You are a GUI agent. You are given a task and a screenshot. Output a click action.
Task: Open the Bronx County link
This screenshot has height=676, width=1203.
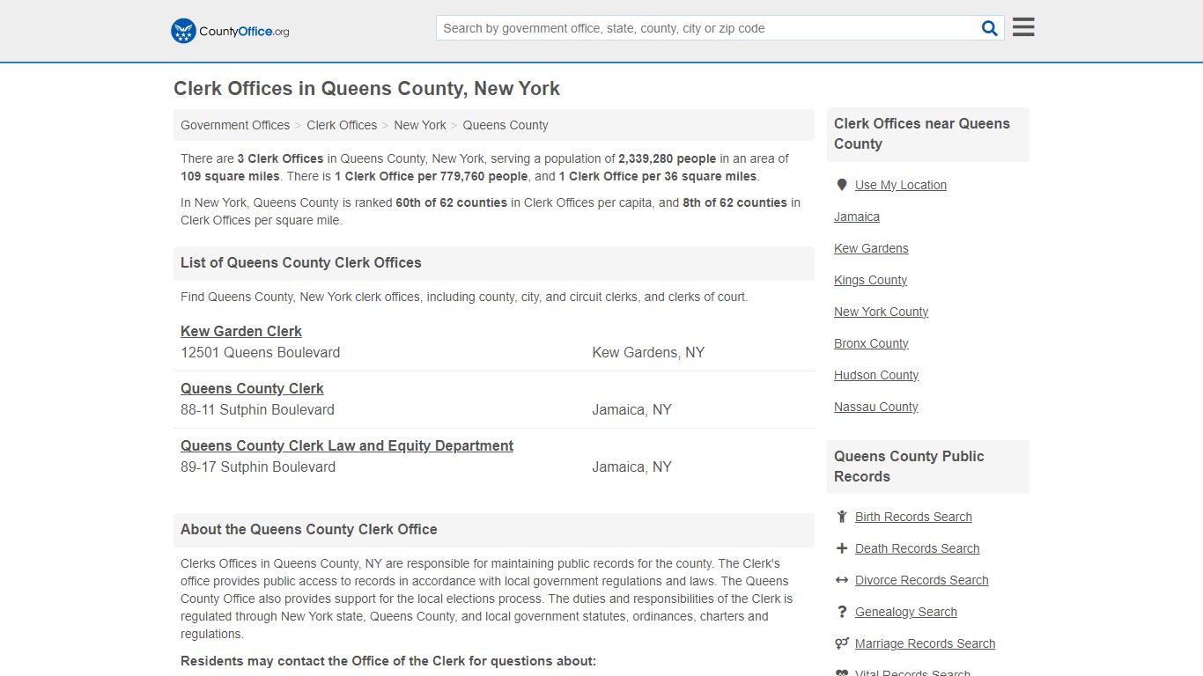pyautogui.click(x=871, y=343)
